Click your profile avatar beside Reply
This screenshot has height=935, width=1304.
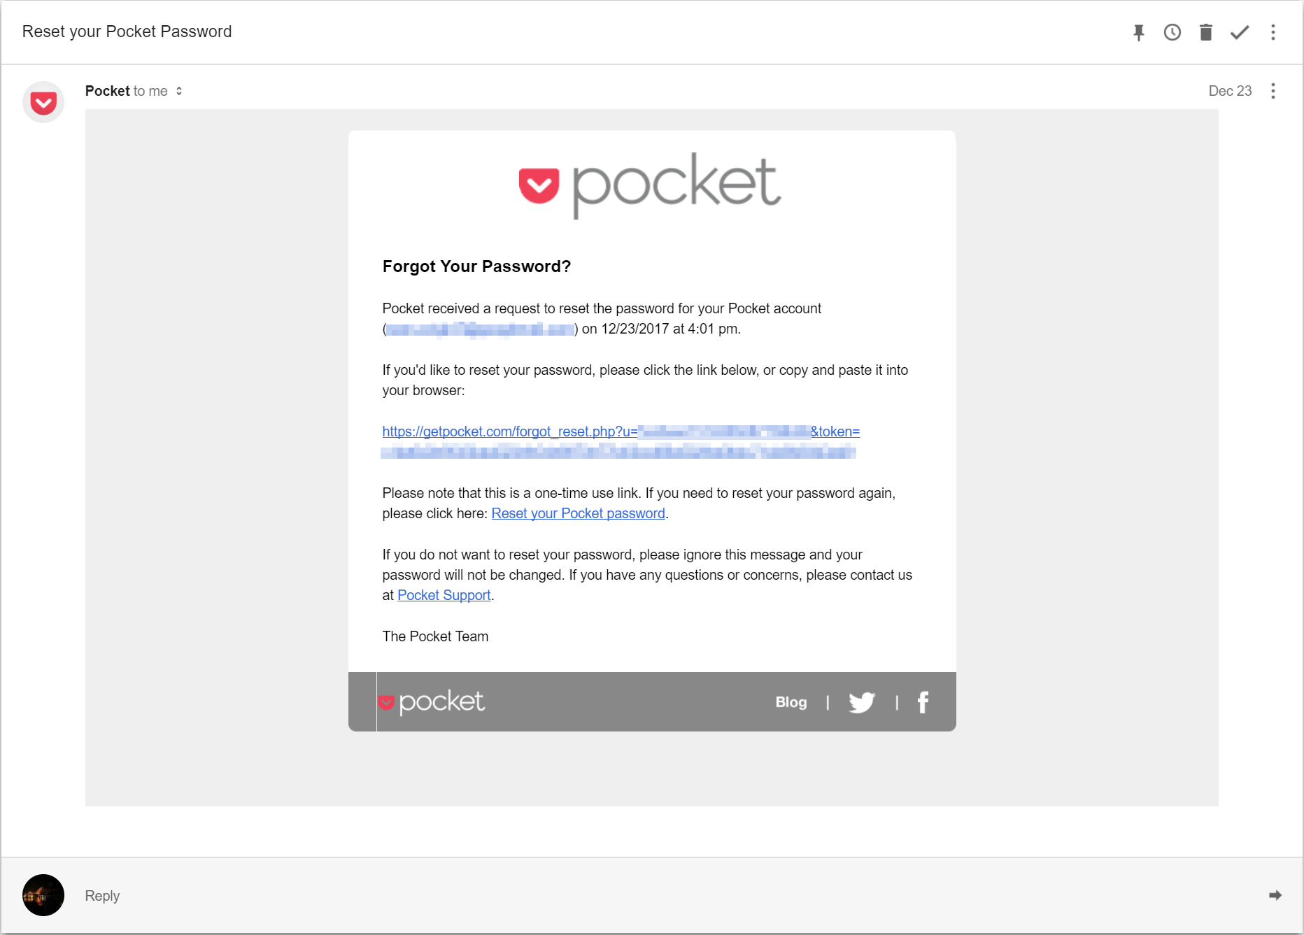pos(43,895)
